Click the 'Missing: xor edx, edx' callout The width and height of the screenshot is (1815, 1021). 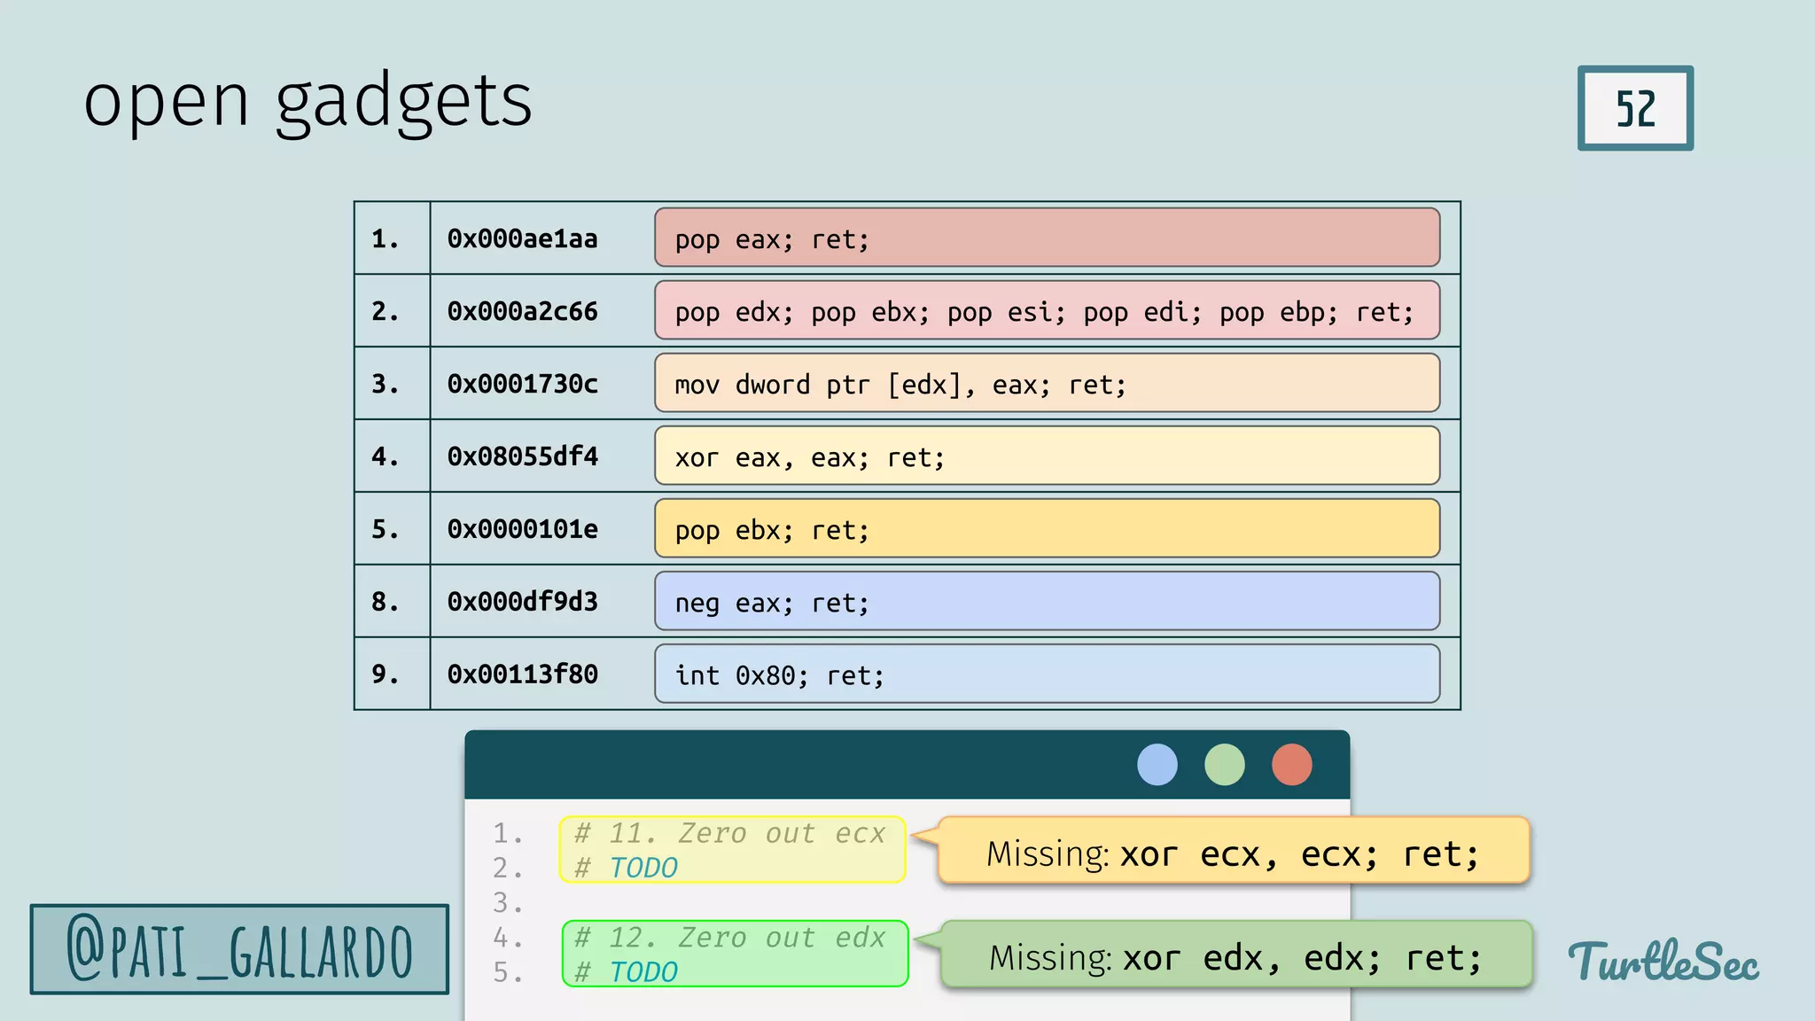click(x=1235, y=955)
